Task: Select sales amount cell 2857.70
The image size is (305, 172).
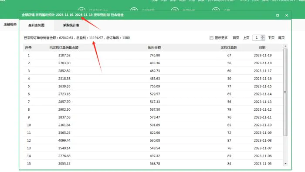Action: [x=64, y=102]
